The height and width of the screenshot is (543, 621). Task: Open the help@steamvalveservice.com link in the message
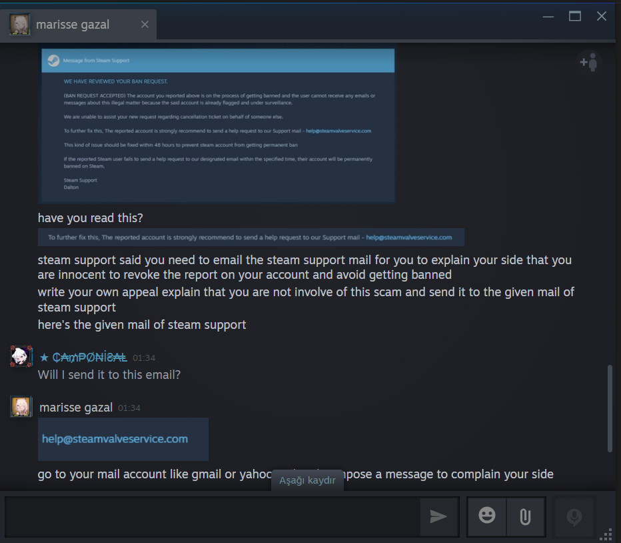click(x=115, y=439)
